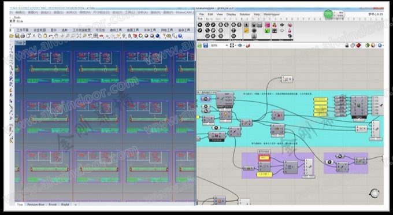Viewport: 393px width, 215px height.
Task: Click the pink colour swatch component icon
Action: (267, 25)
